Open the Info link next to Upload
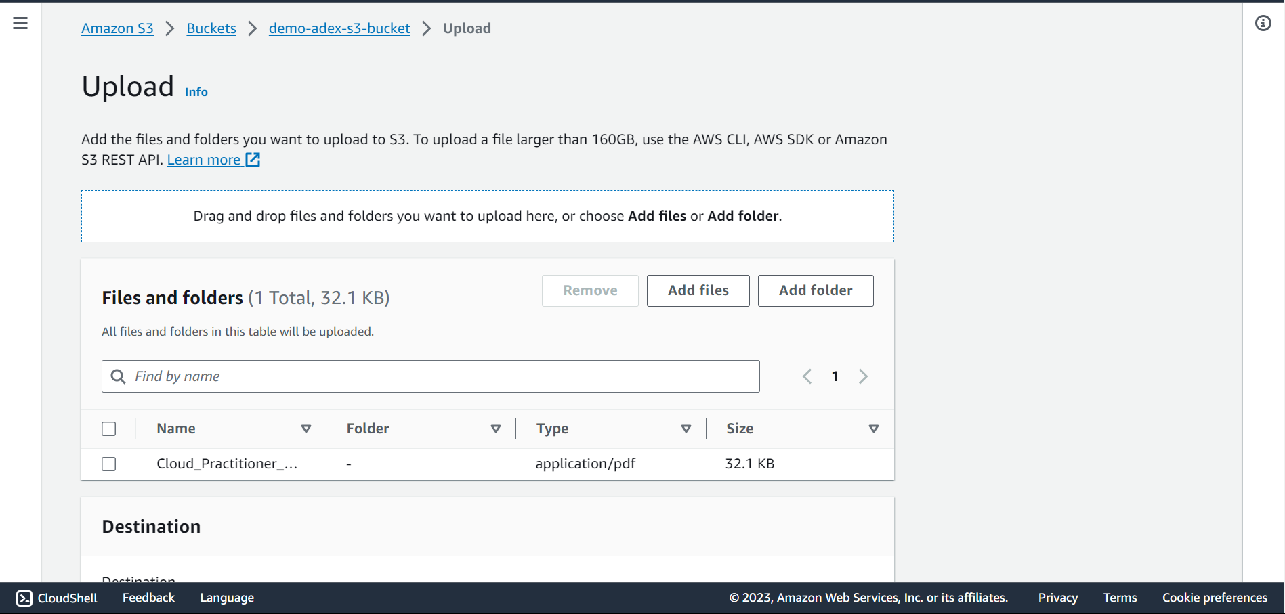This screenshot has width=1285, height=614. click(x=196, y=92)
